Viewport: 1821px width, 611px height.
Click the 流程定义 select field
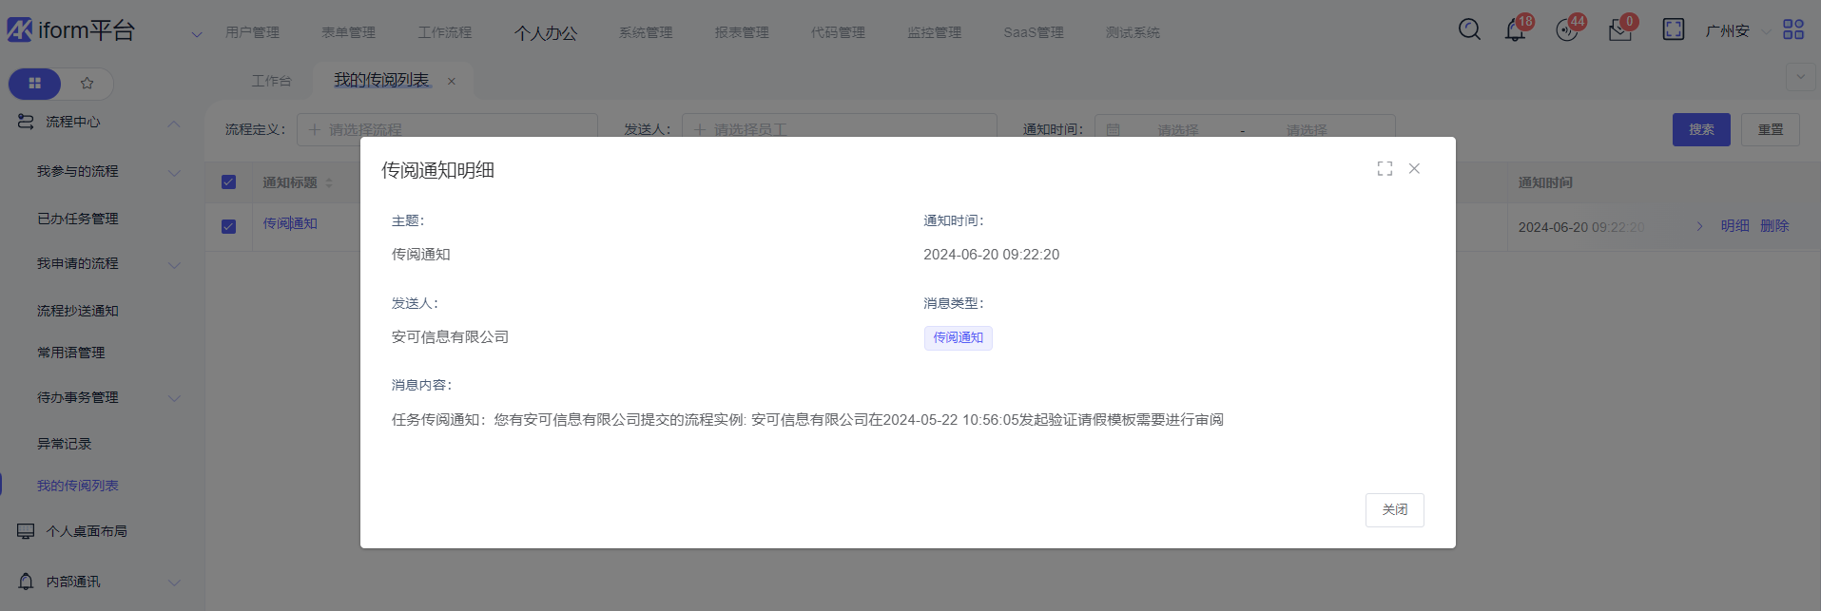(447, 129)
